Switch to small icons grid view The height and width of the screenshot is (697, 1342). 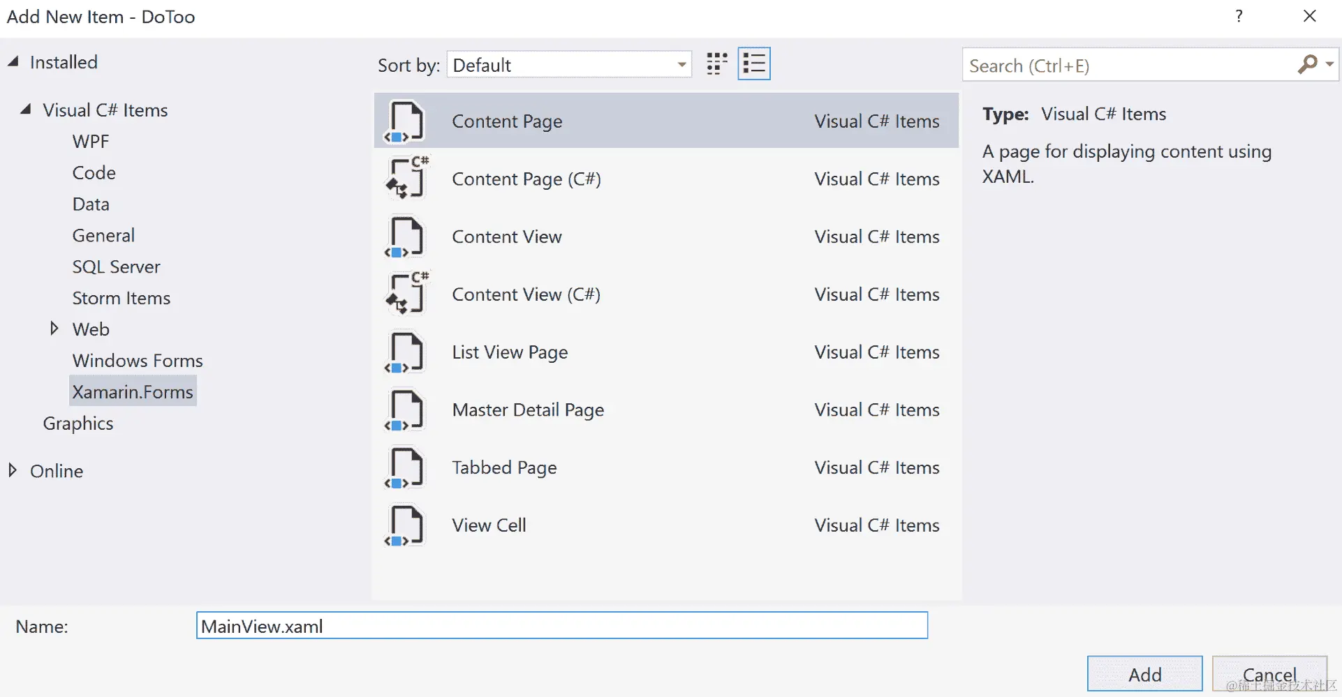(x=717, y=64)
